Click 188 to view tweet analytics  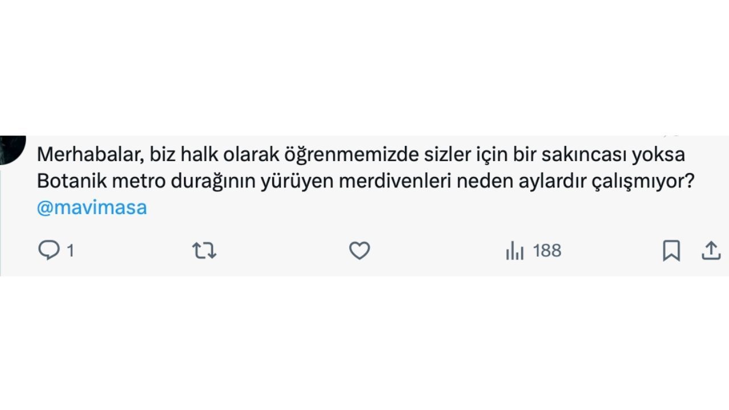coord(546,251)
